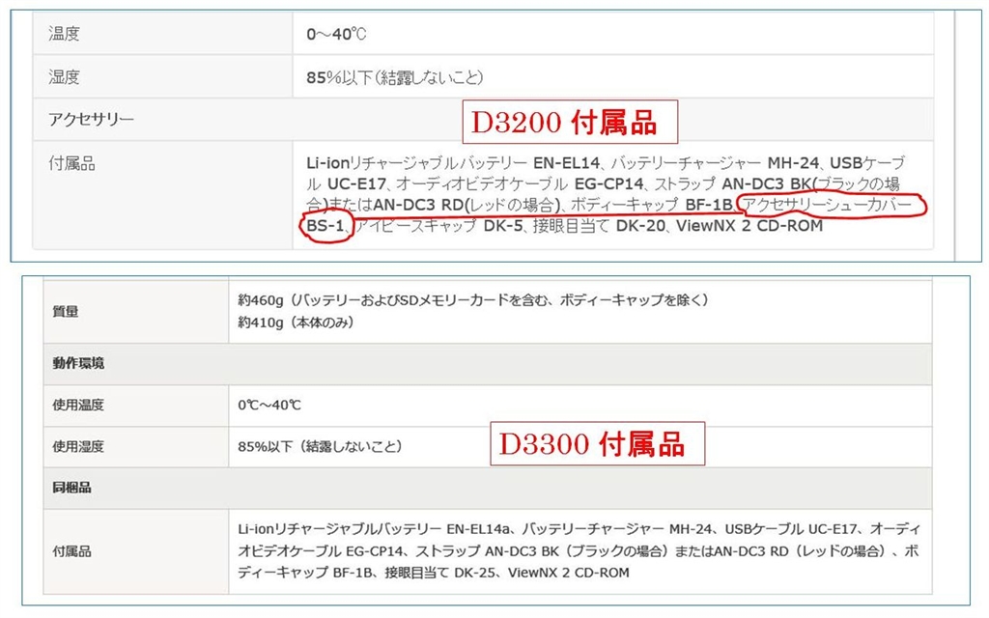Click the 動作環境 section header row

488,364
